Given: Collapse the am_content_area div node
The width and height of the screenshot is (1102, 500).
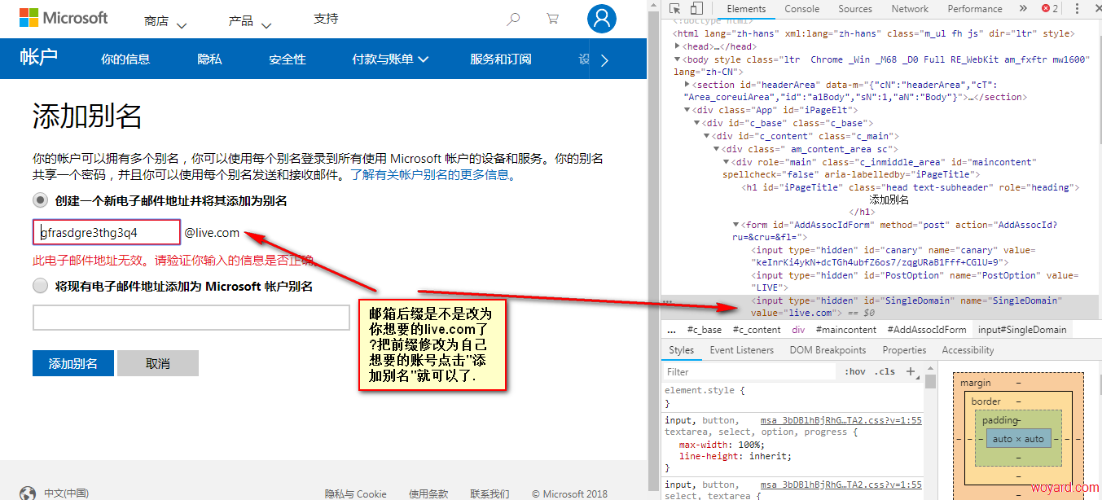Looking at the screenshot, I should pos(717,149).
